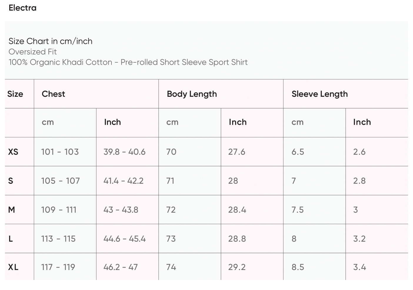
Task: Click body length cell showing 72
Action: pos(171,210)
